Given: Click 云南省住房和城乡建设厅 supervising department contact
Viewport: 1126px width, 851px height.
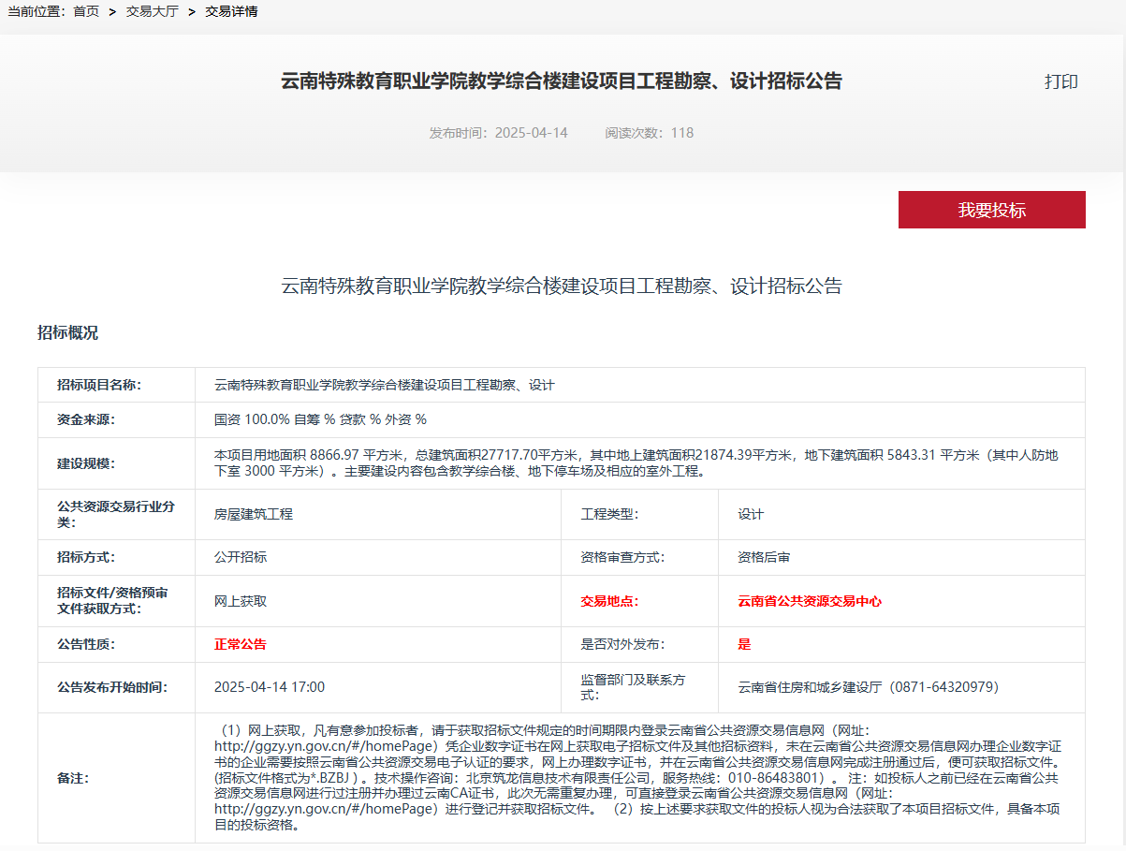Looking at the screenshot, I should coord(868,687).
